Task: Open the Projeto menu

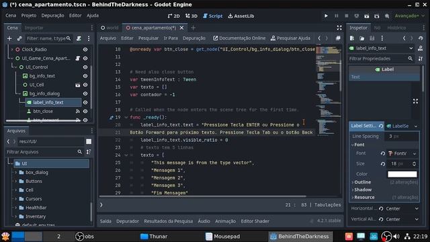Action: (28, 15)
